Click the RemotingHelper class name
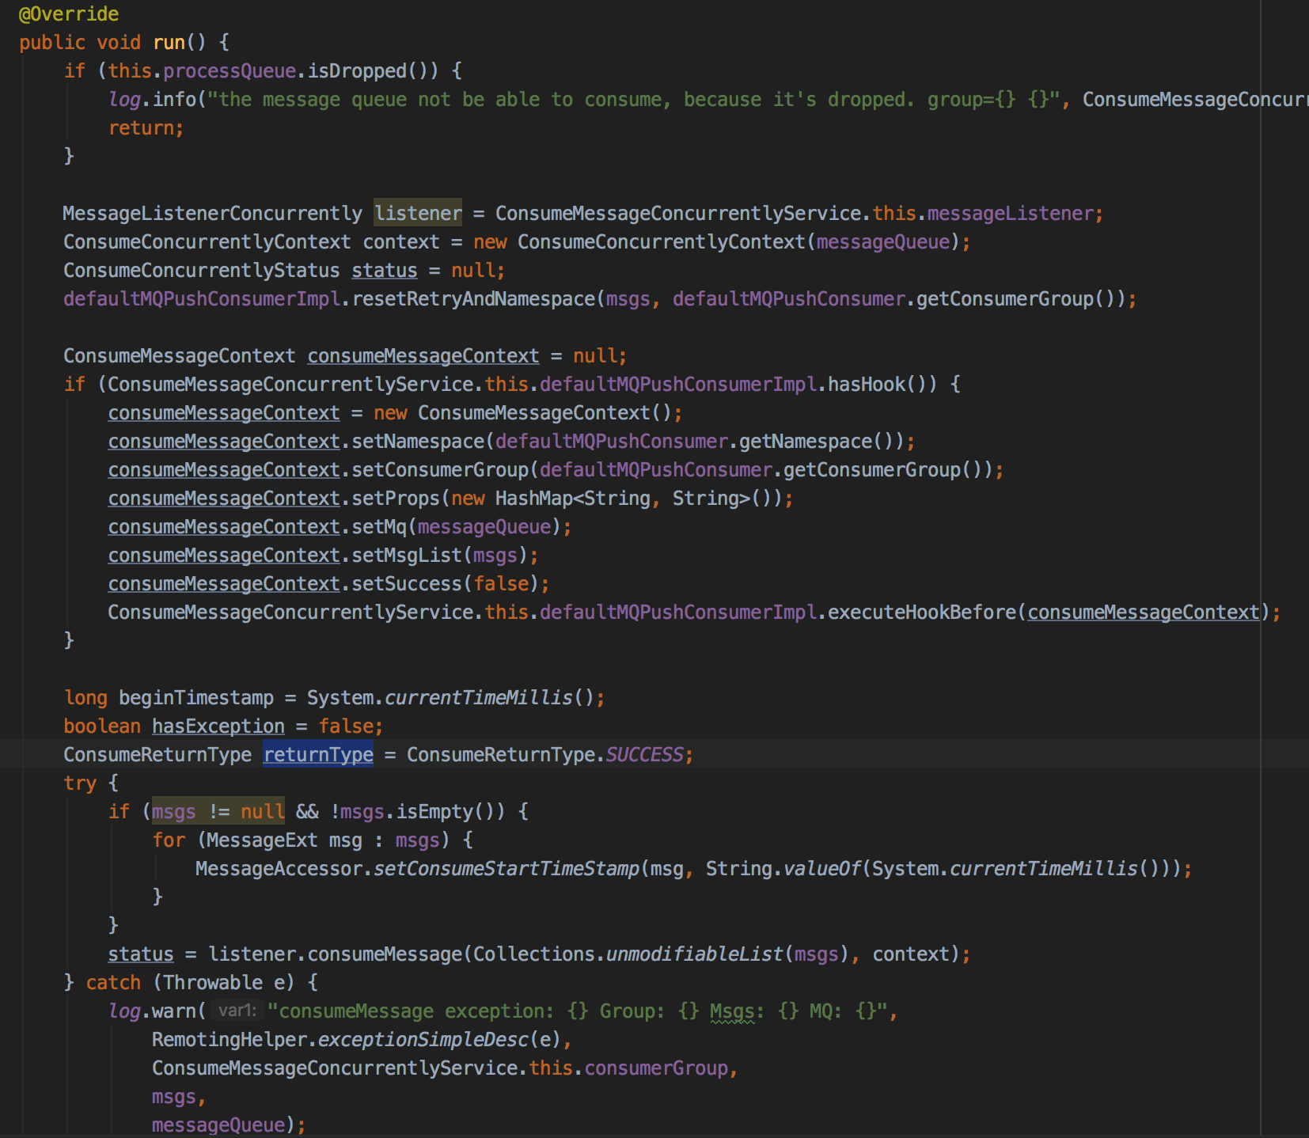Viewport: 1309px width, 1138px height. tap(230, 1040)
